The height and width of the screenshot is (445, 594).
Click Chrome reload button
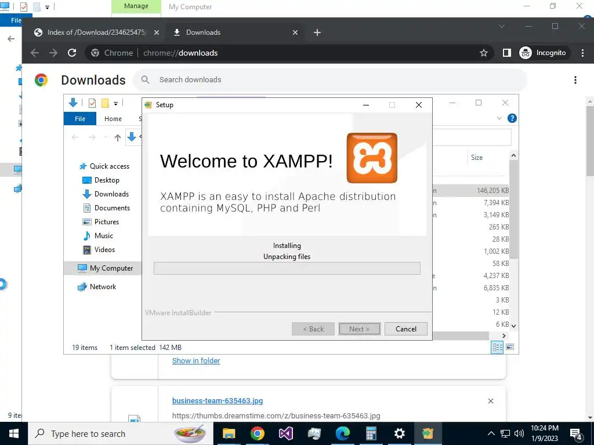tap(72, 53)
